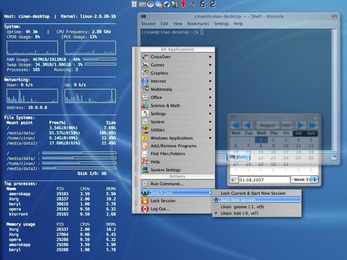Select day 10 in the Calendar

pyautogui.click(x=286, y=146)
